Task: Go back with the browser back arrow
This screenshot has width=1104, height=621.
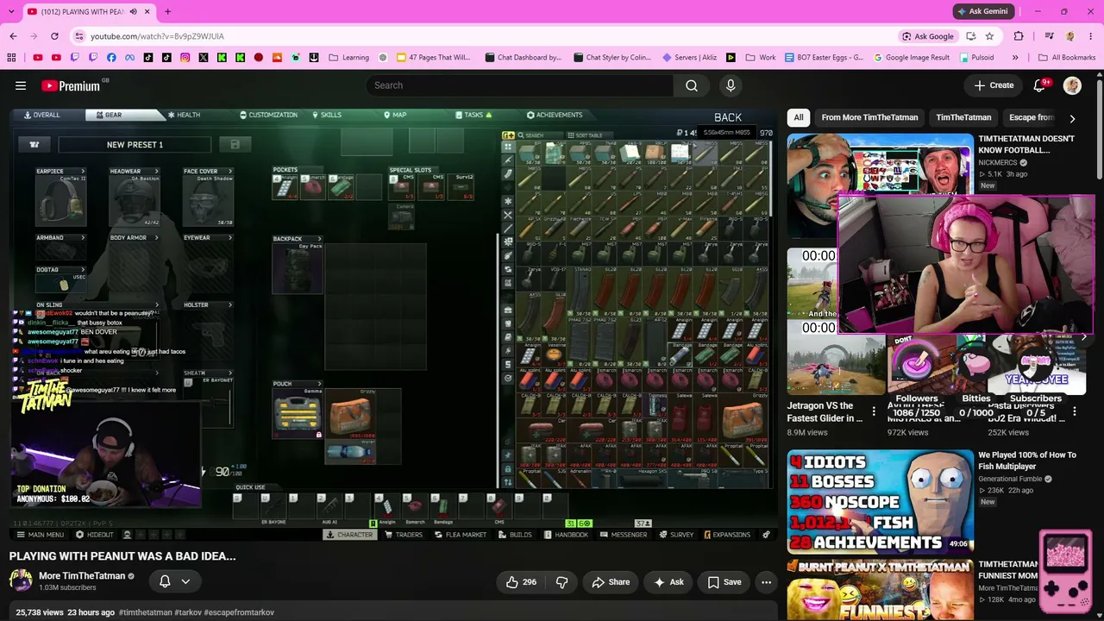Action: coord(13,36)
